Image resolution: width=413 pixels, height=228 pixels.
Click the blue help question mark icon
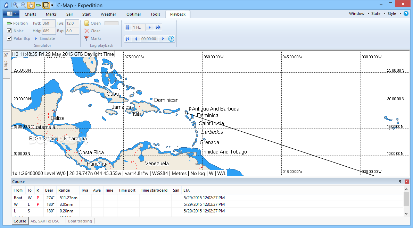pos(406,14)
